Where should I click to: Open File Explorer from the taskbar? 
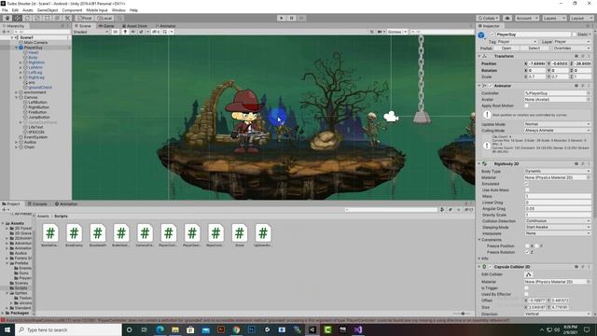(x=175, y=329)
